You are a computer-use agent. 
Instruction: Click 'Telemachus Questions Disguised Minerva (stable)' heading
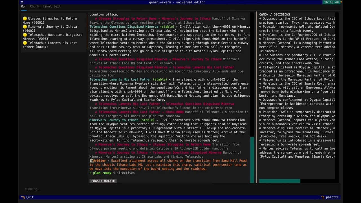pos(132,27)
